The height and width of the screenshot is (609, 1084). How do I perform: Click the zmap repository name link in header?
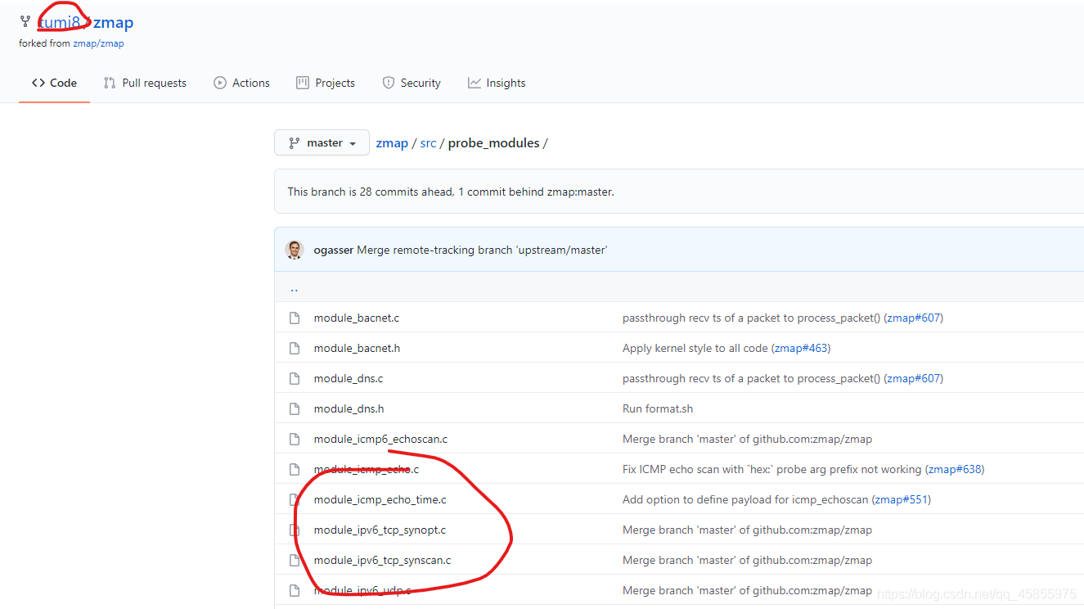click(x=114, y=22)
